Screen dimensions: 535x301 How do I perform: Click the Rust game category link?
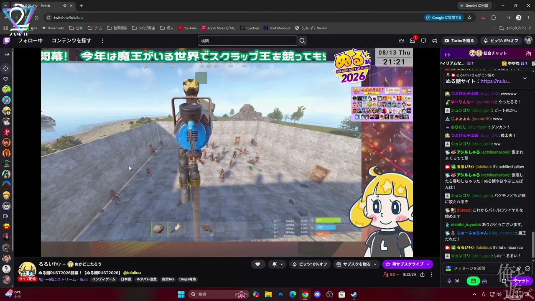84,279
